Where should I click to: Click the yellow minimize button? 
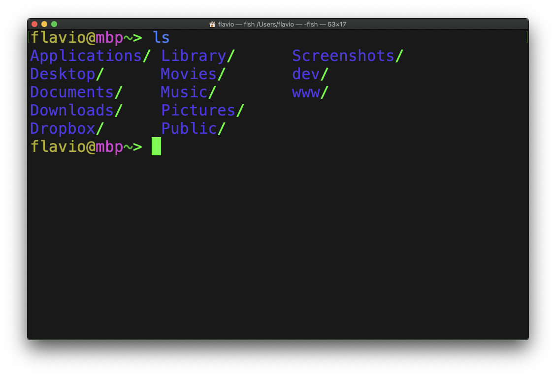click(x=44, y=24)
